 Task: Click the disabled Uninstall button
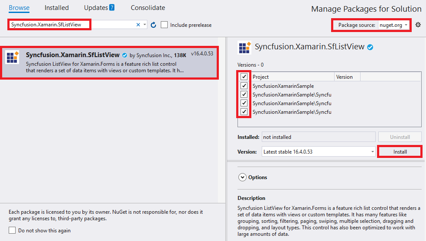coord(400,137)
